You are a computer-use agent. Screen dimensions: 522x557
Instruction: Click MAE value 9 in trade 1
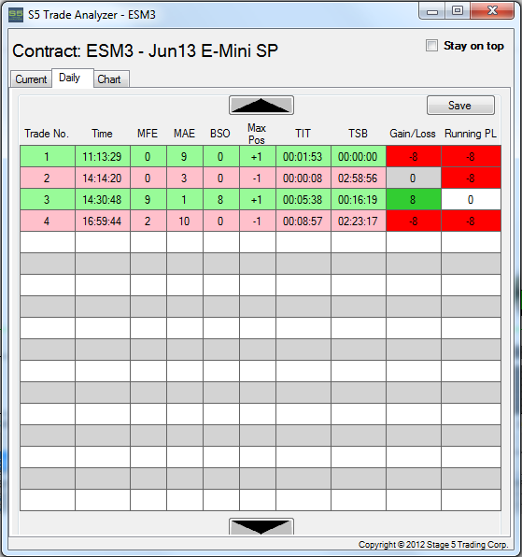[185, 156]
